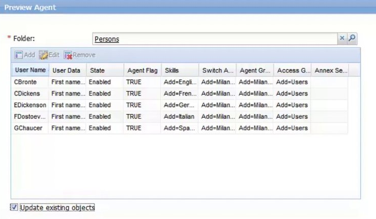Open folder browser via magnifier icon
Image resolution: width=376 pixels, height=219 pixels.
(352, 39)
